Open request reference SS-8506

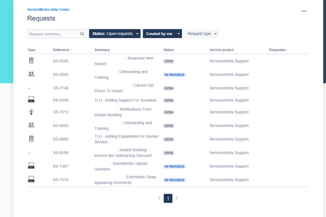[x=60, y=61]
